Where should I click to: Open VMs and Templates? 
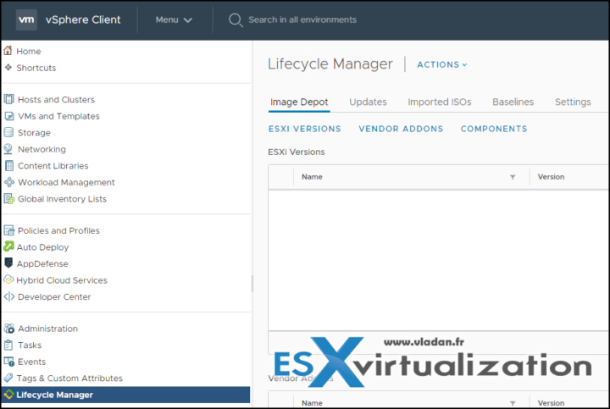click(58, 116)
